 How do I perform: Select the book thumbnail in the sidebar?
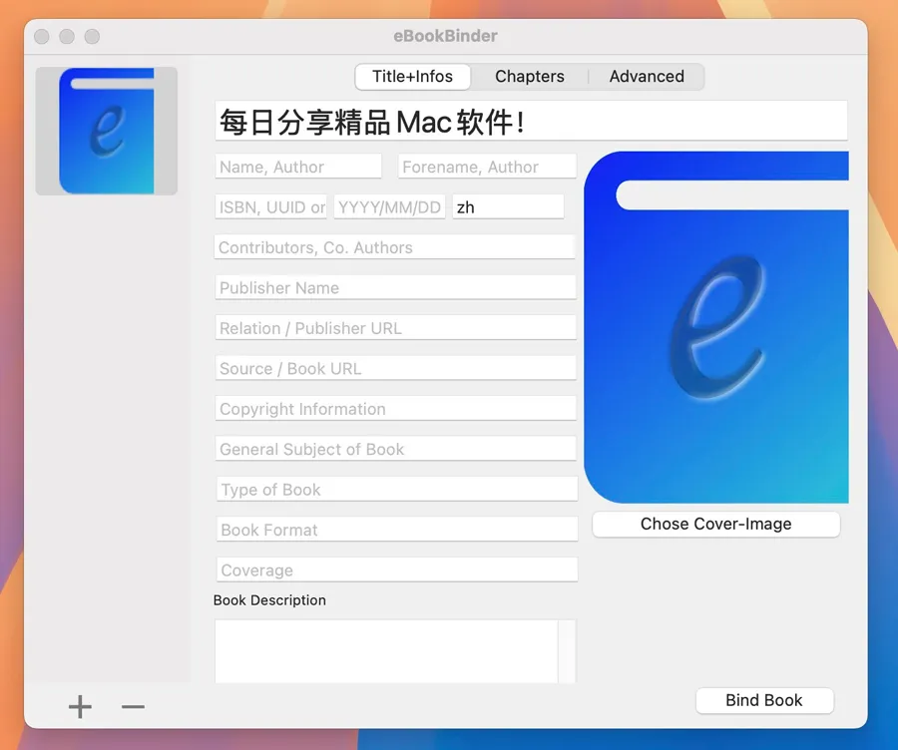coord(107,131)
